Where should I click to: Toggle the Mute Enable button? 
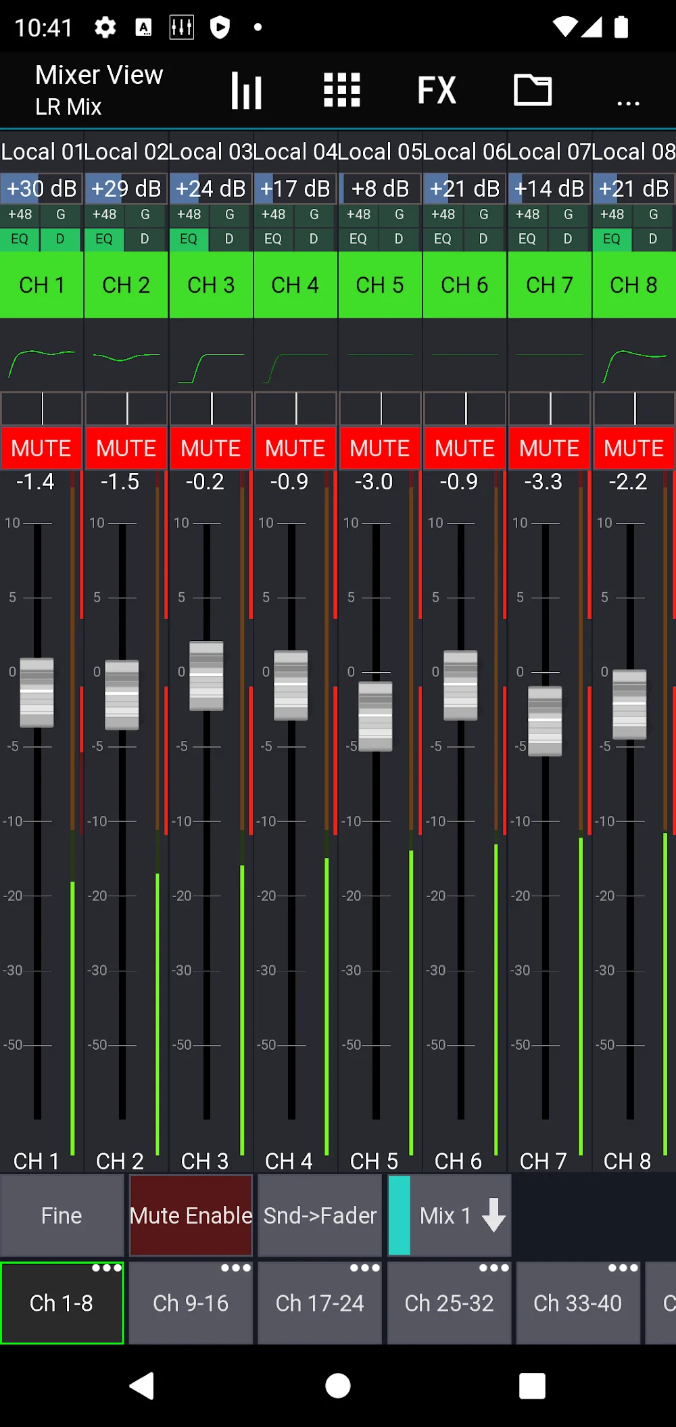[191, 1215]
